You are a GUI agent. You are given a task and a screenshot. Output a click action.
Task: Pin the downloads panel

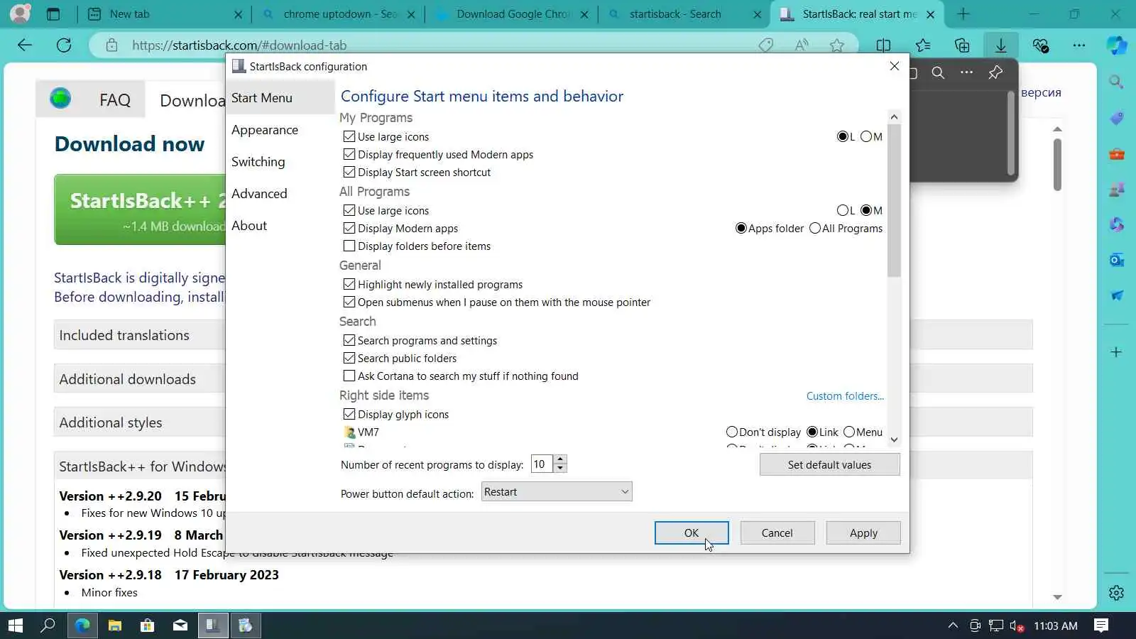(995, 72)
